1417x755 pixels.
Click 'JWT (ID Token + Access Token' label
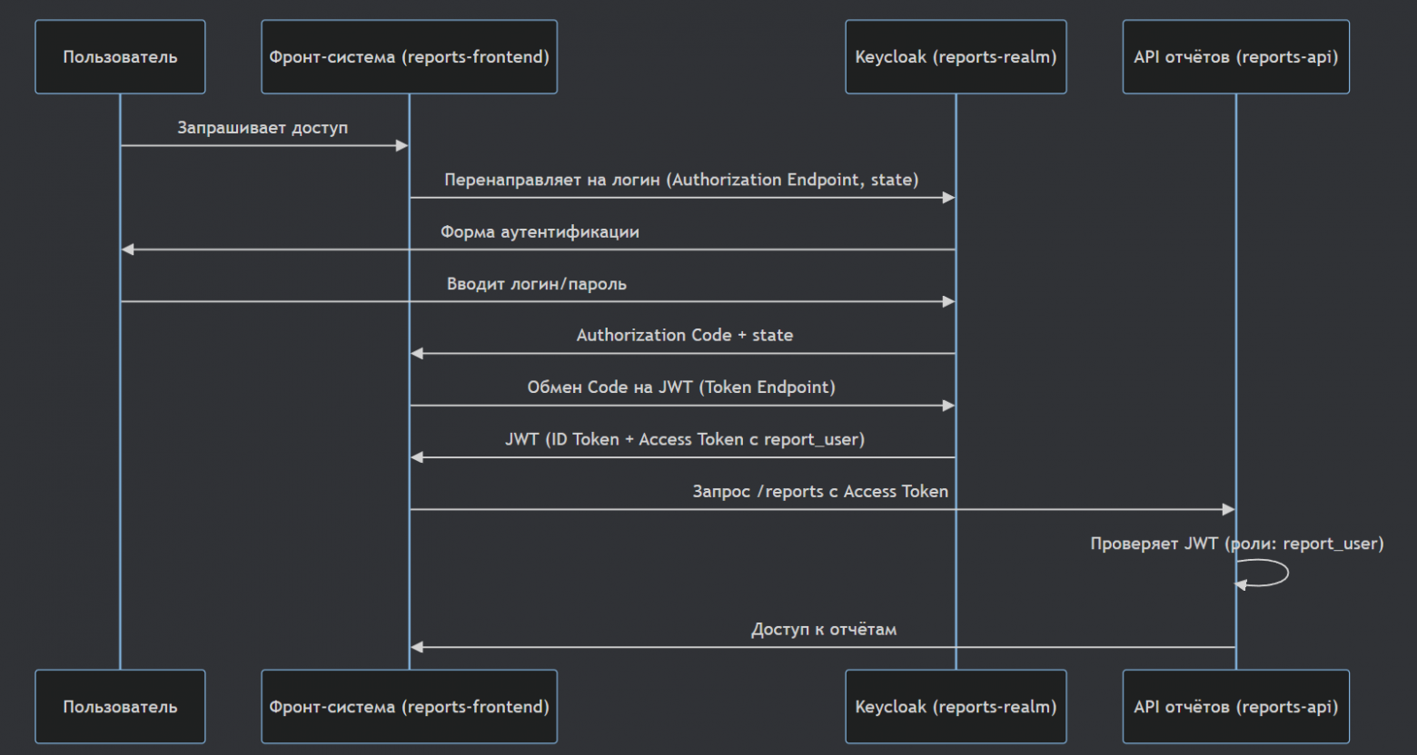(x=685, y=440)
